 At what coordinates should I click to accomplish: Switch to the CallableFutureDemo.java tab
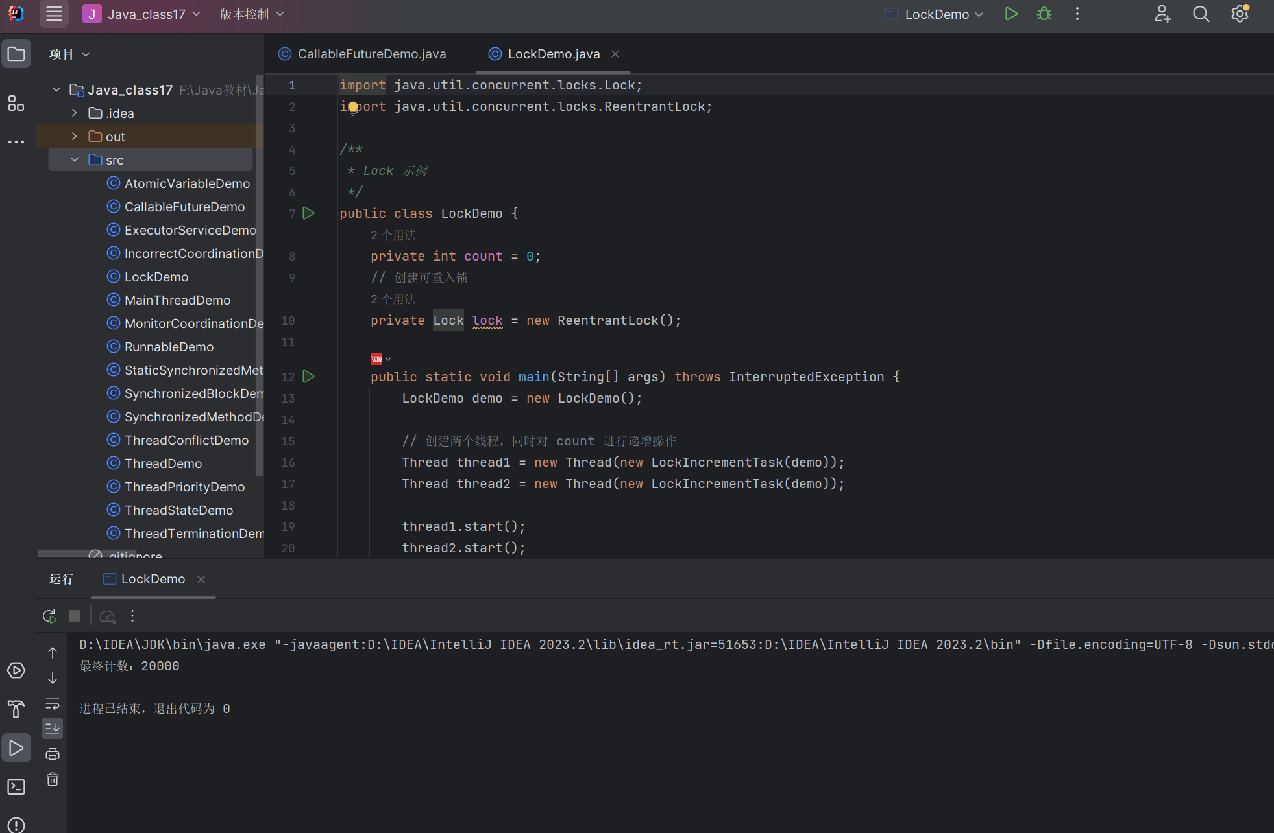point(371,54)
